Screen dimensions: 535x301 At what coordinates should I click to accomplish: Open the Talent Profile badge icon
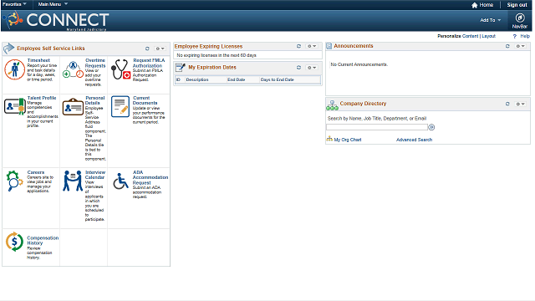[x=15, y=106]
